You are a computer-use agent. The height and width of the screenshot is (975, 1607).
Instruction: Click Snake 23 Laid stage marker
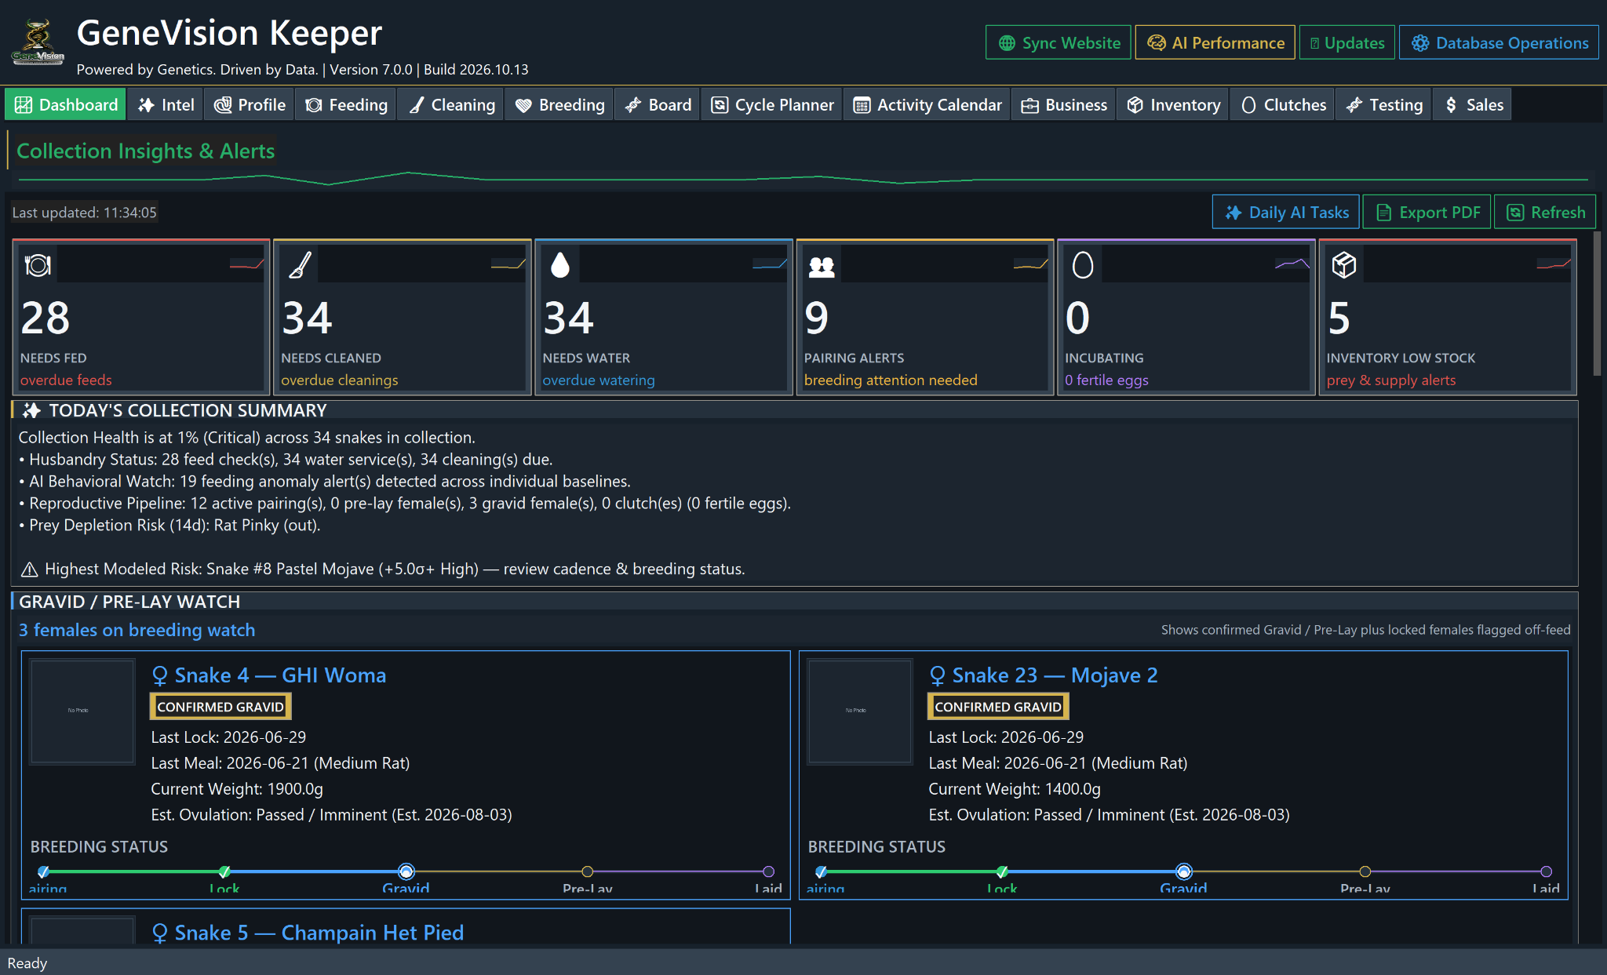click(1546, 871)
